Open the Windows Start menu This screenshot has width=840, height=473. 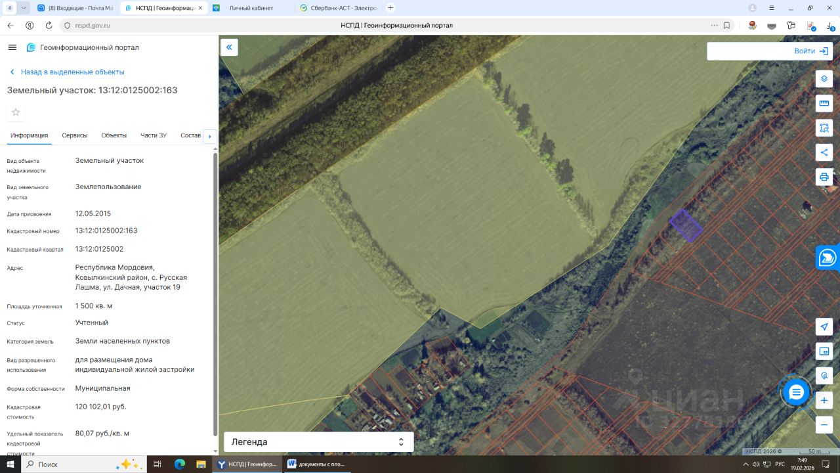pyautogui.click(x=10, y=464)
